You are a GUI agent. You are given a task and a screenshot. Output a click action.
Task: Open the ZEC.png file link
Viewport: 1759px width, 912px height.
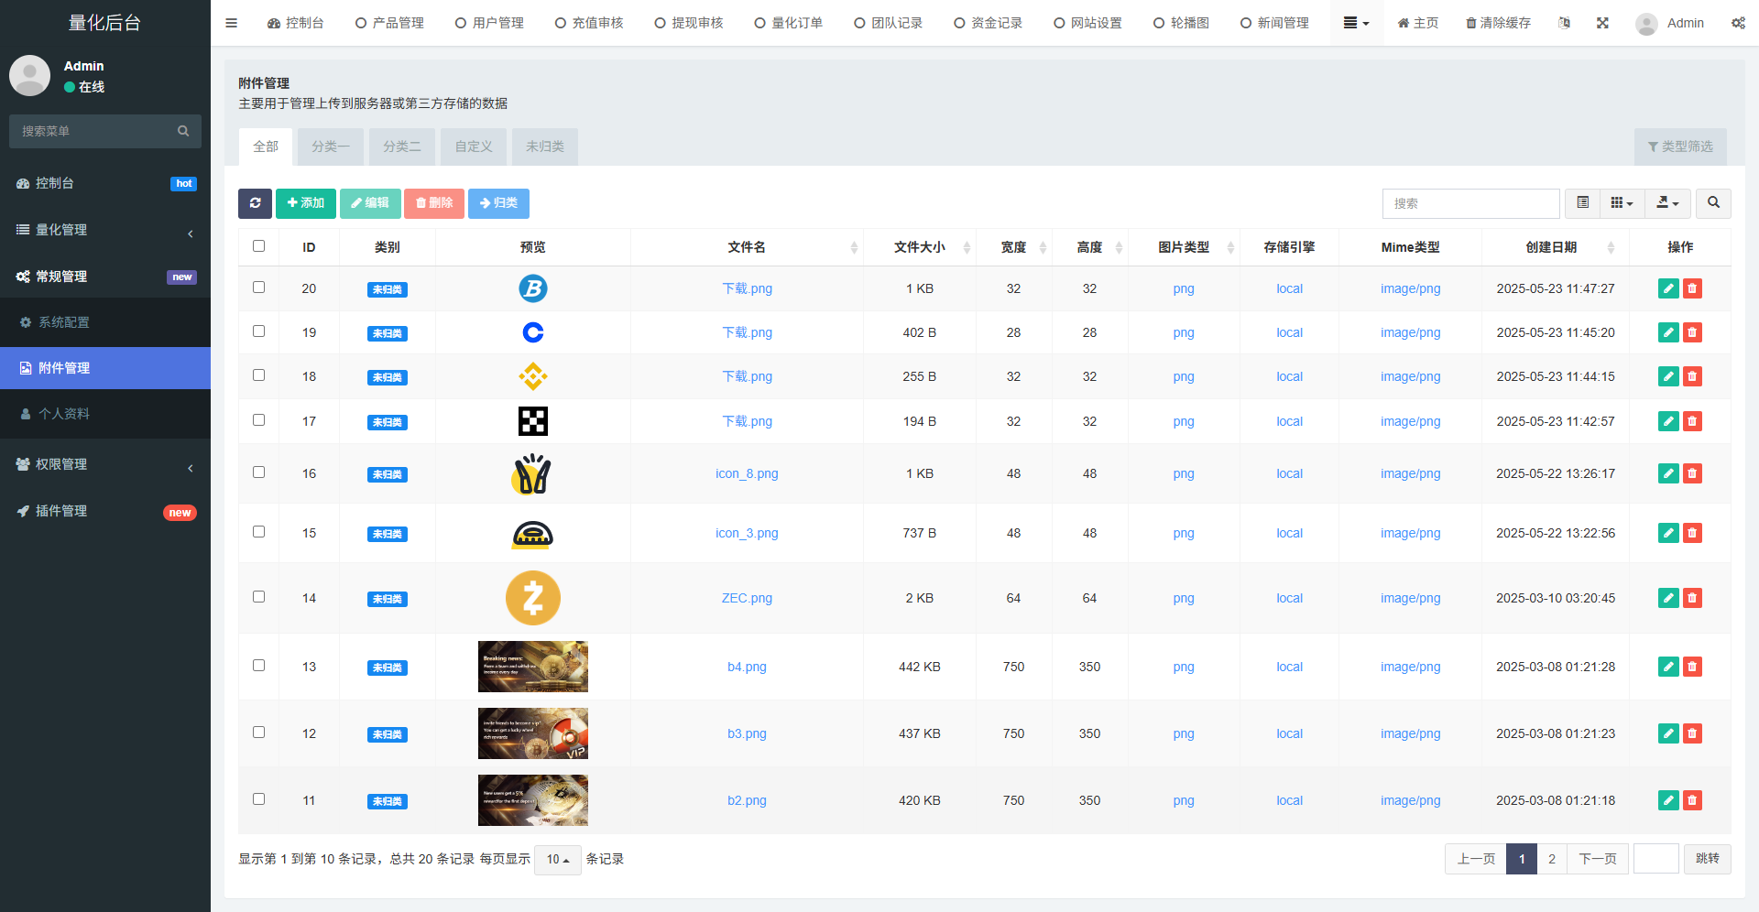coord(747,598)
